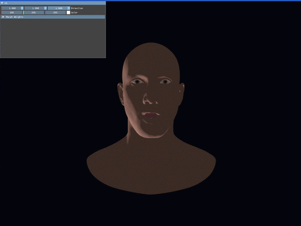This screenshot has height=226, width=301.
Task: Expand the Morph Weights section
Action: point(53,17)
